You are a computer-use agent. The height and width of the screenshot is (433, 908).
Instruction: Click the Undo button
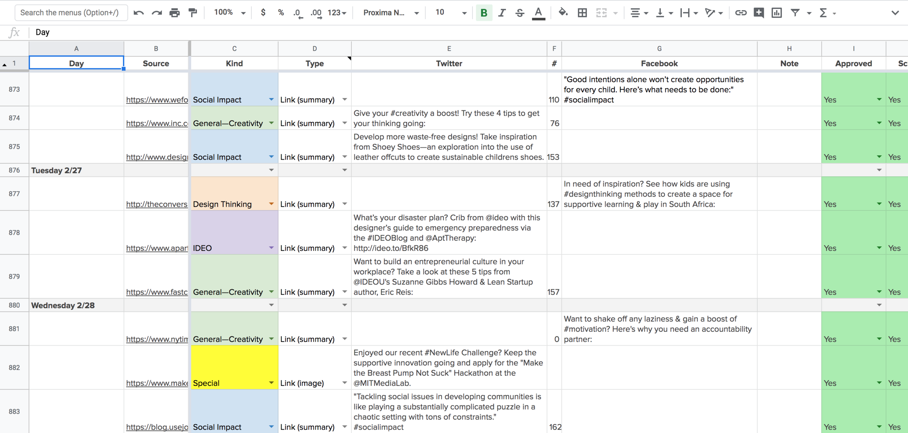[x=138, y=12]
